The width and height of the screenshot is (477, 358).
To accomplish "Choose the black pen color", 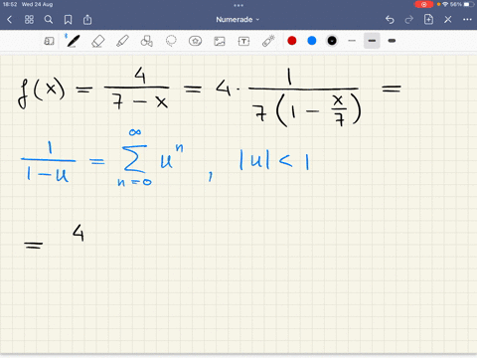I will pos(332,41).
